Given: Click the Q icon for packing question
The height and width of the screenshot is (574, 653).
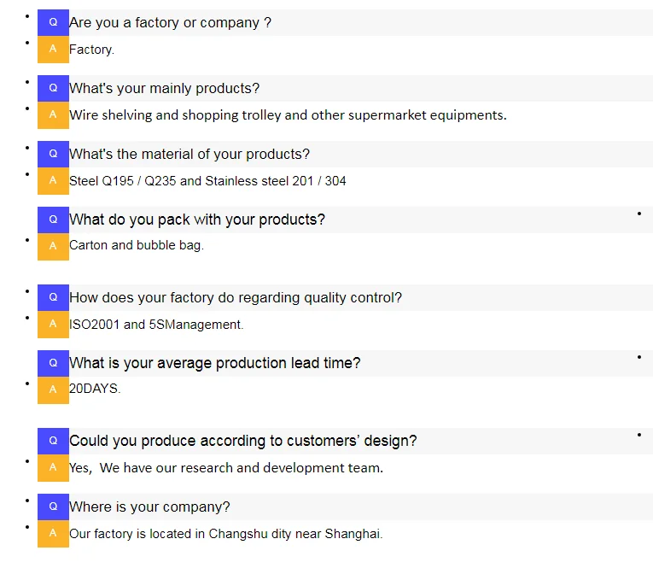Looking at the screenshot, I should [53, 220].
